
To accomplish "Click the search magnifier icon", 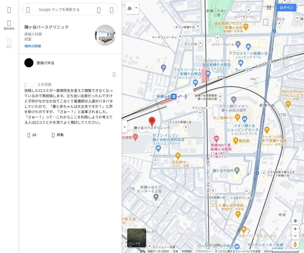I will tap(99, 10).
